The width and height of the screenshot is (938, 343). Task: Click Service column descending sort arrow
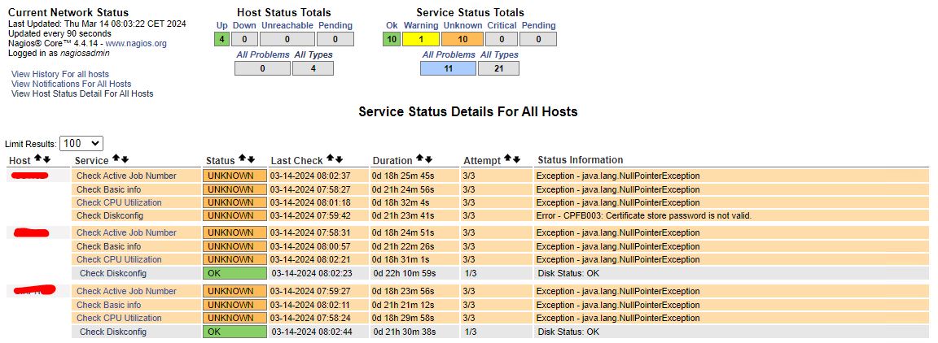[125, 159]
